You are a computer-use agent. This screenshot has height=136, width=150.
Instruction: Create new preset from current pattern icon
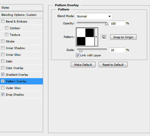click(x=104, y=37)
